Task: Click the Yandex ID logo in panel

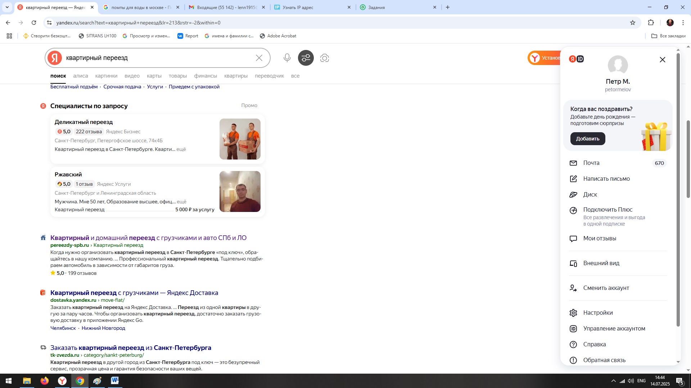Action: 576,59
